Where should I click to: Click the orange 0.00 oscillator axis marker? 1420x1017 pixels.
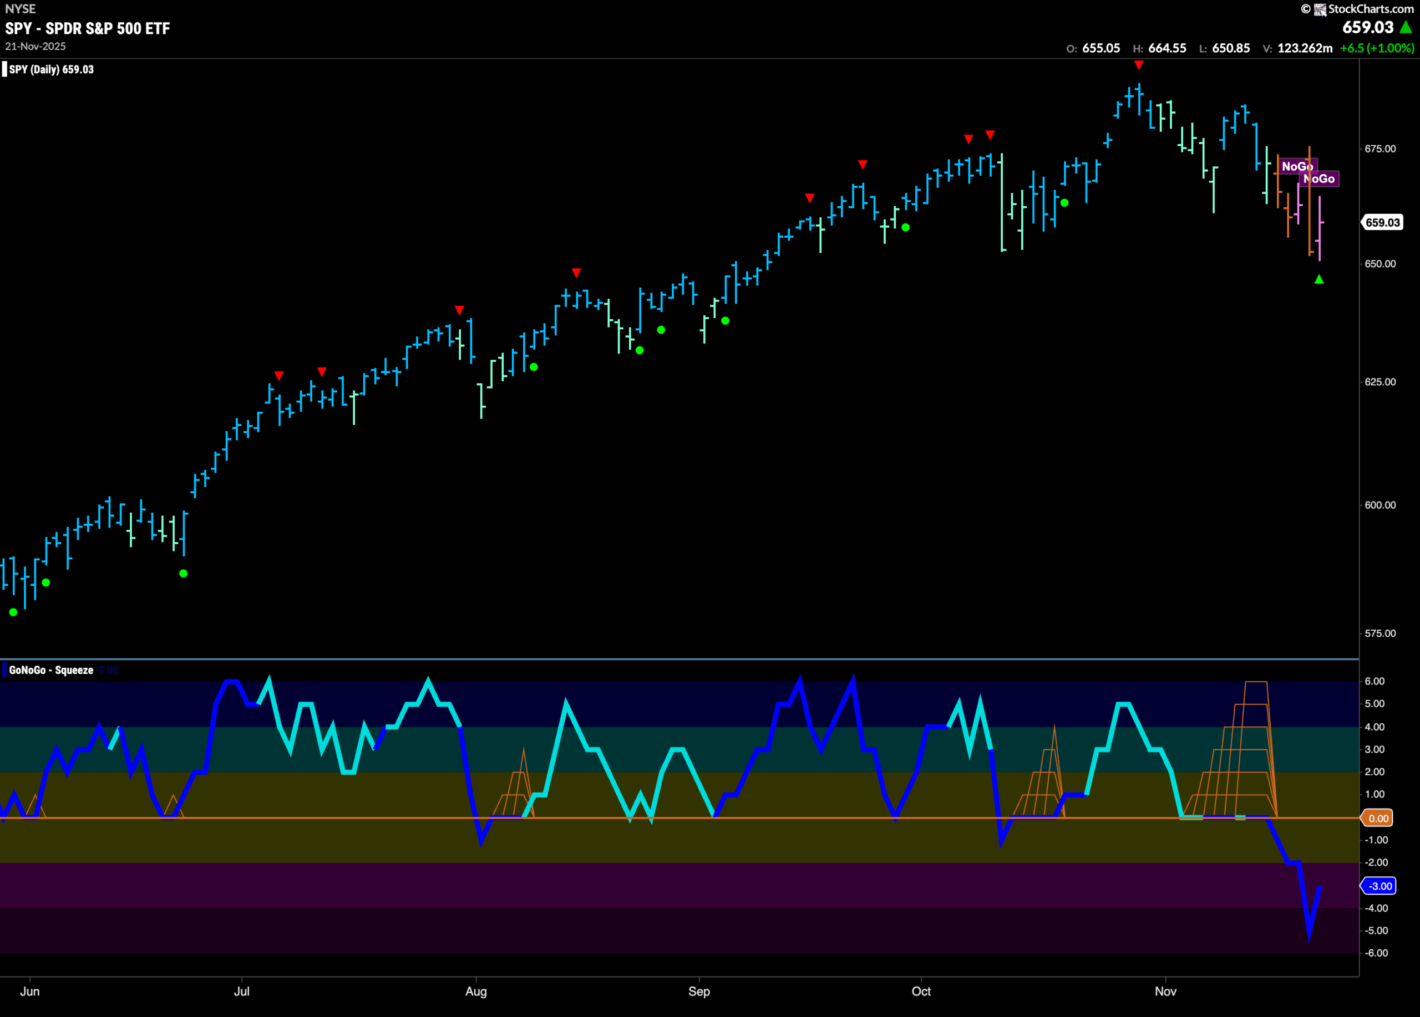tap(1378, 818)
